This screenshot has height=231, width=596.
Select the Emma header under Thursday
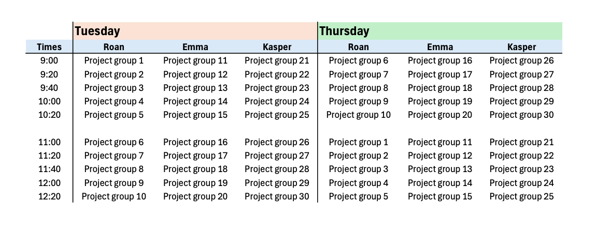coord(440,47)
